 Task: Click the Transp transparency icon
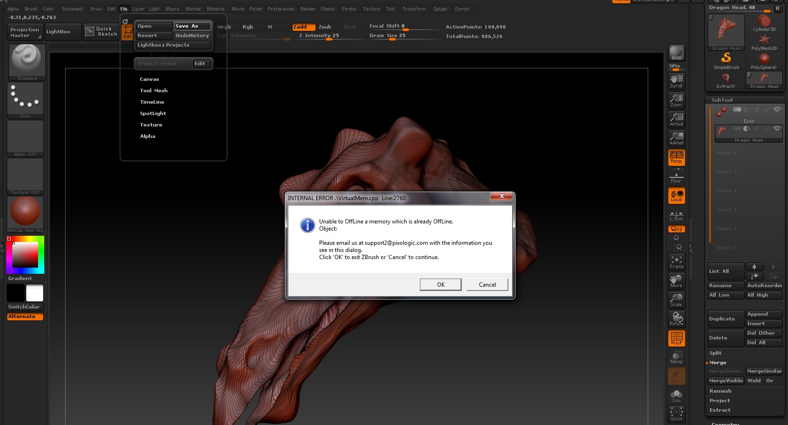click(x=676, y=357)
